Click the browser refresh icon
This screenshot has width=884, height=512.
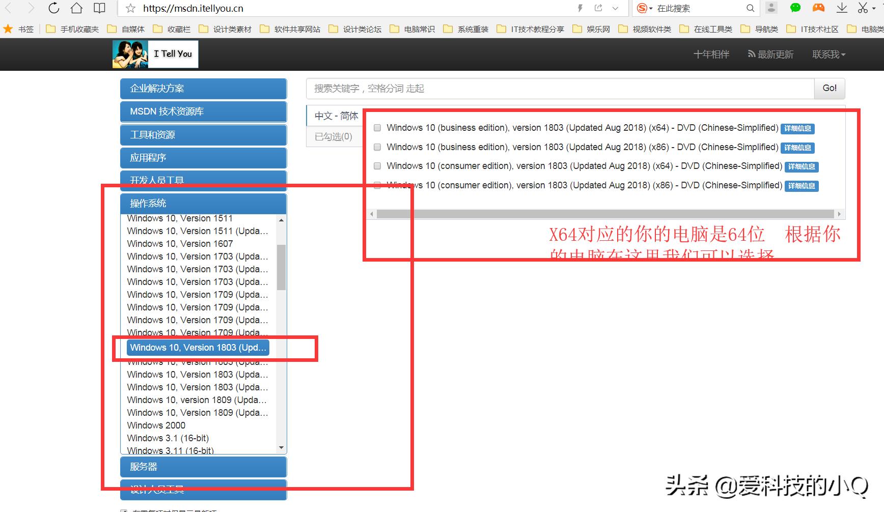point(53,8)
